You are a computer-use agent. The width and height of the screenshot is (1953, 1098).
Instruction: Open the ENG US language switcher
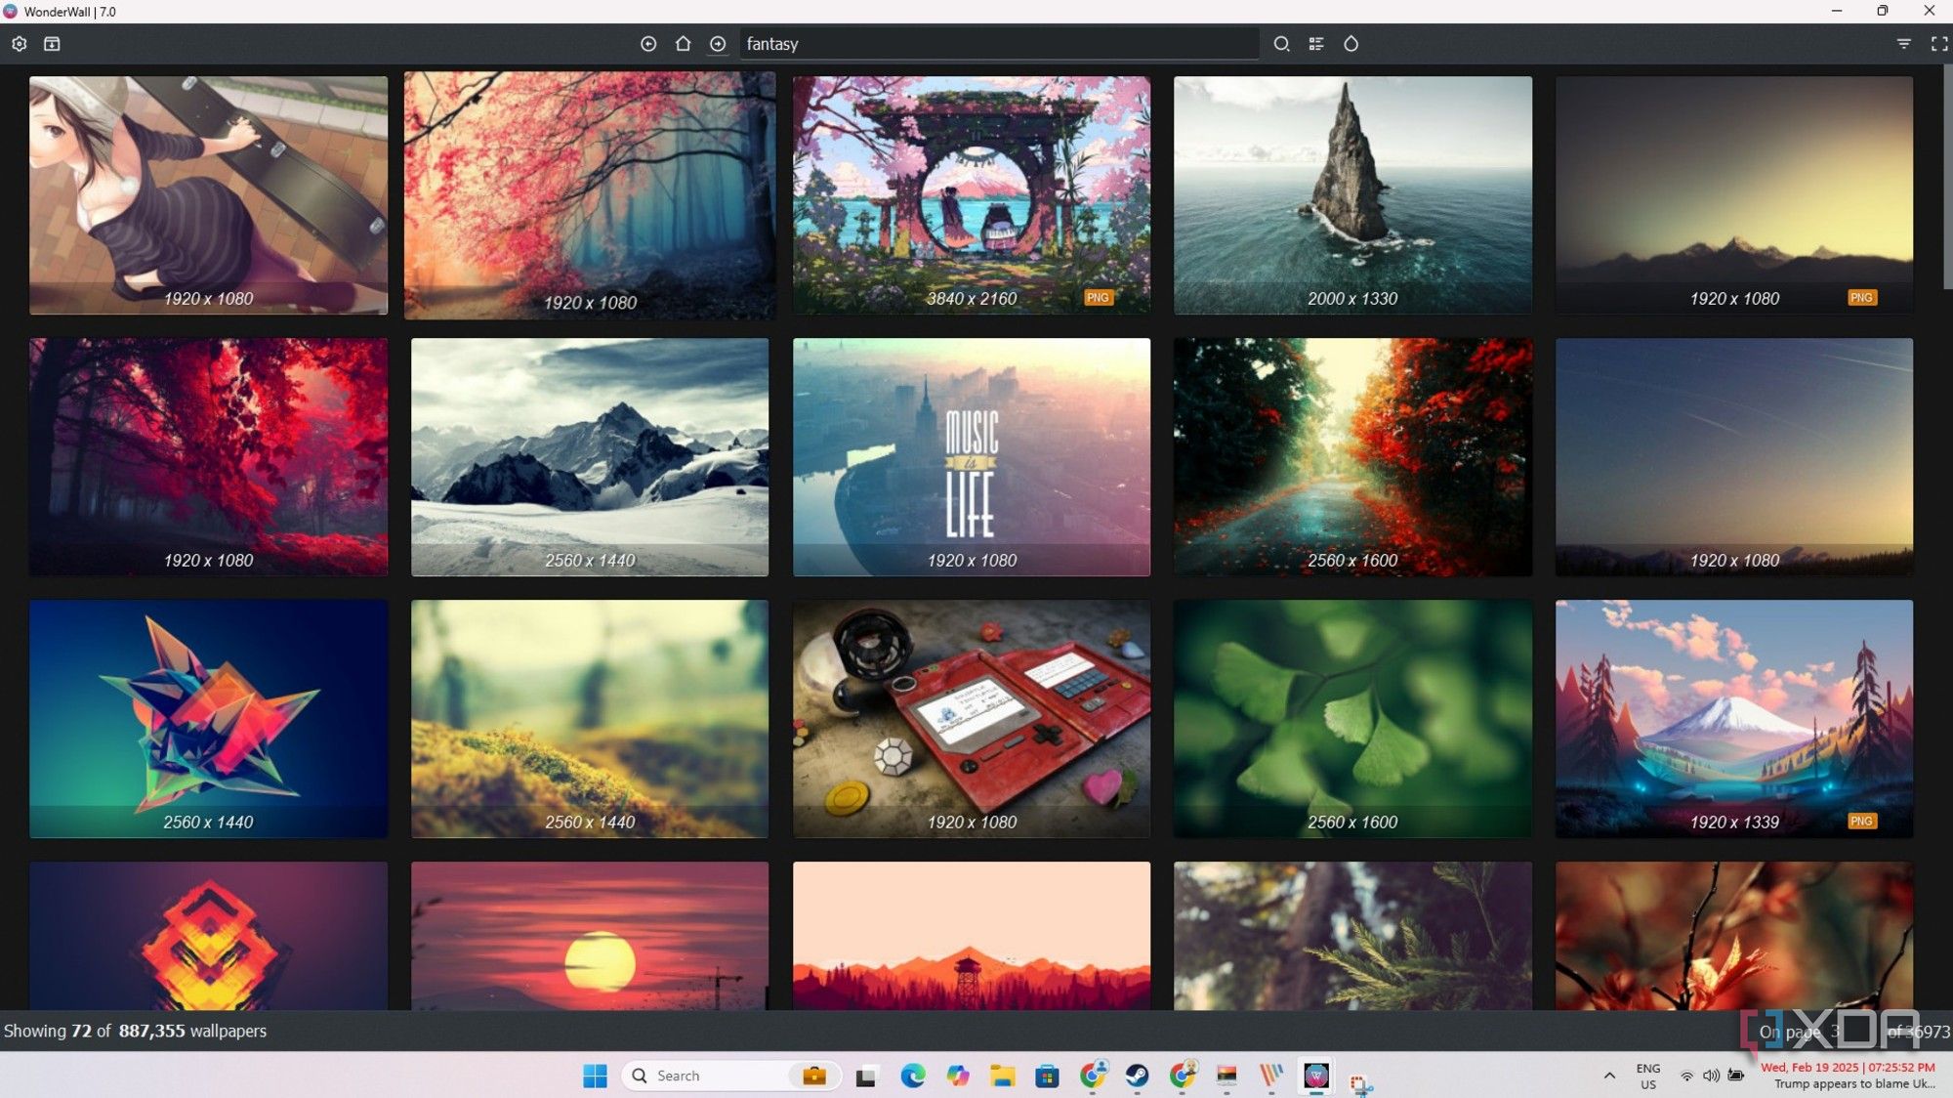pyautogui.click(x=1648, y=1076)
